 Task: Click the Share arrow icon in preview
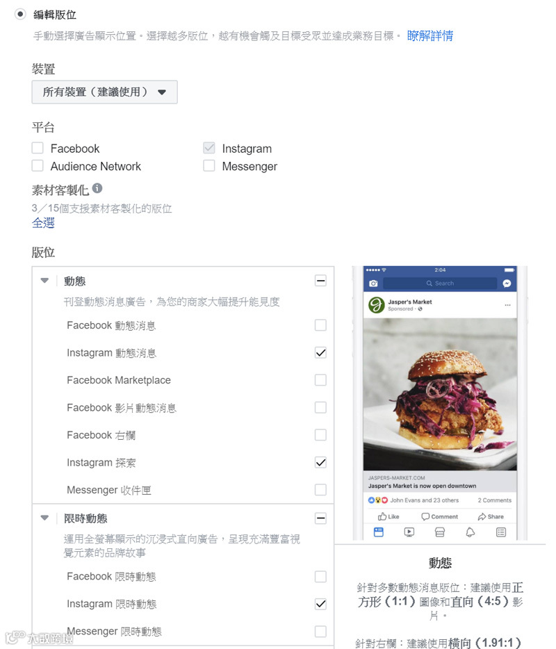(482, 516)
